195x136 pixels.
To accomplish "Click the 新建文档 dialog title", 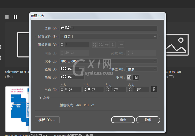I will pos(37,16).
